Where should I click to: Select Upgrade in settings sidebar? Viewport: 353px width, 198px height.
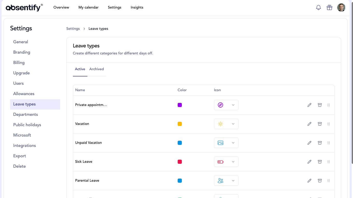[35, 73]
